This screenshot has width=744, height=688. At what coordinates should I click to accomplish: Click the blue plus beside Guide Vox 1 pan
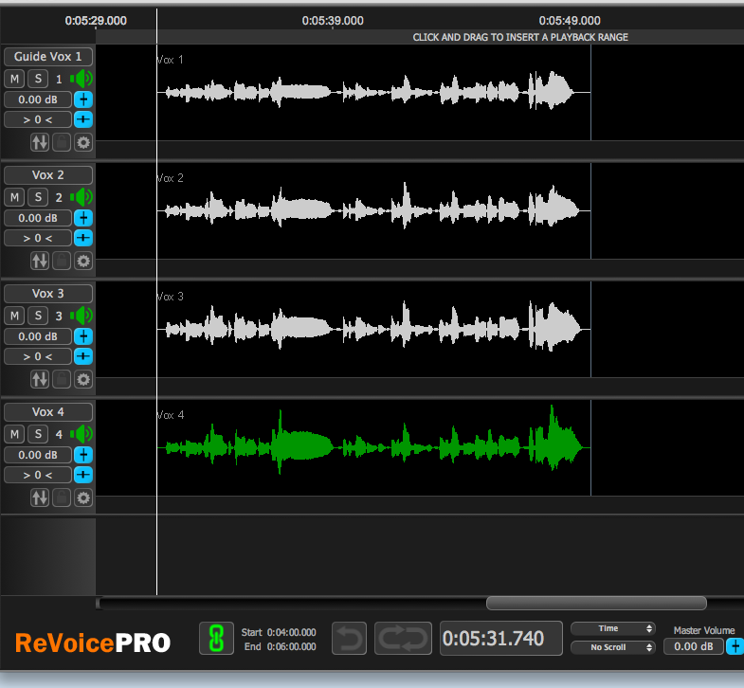click(x=83, y=119)
